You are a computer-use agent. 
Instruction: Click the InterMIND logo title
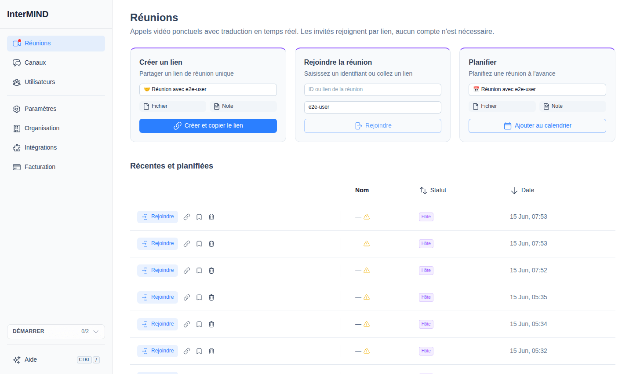coord(28,14)
